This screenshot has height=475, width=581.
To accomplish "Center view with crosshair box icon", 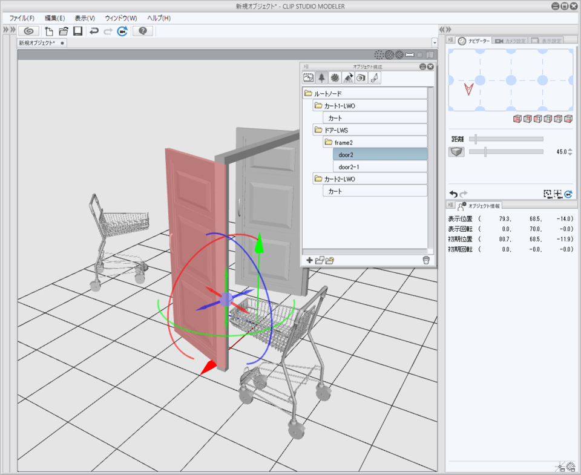I will 557,194.
